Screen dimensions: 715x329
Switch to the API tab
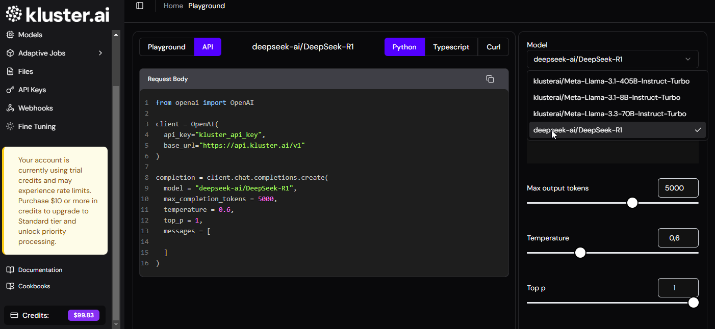point(208,47)
